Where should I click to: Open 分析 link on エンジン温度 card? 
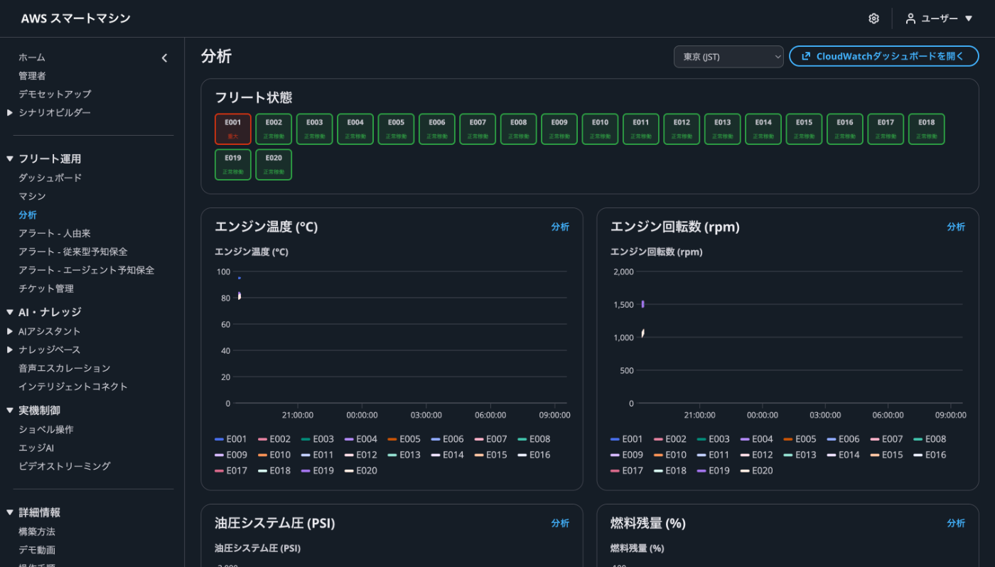tap(560, 227)
